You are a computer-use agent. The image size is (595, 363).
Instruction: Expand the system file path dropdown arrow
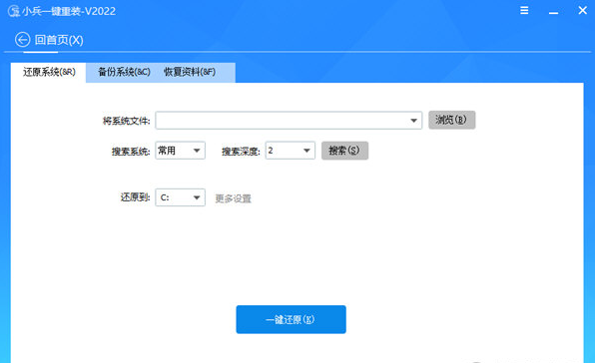(x=413, y=121)
